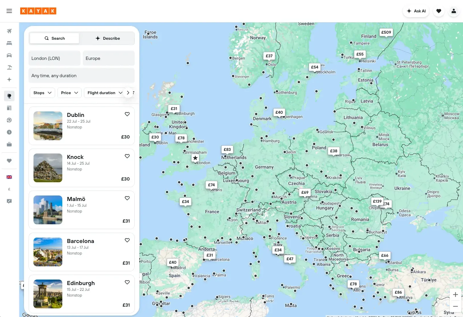Click the £86 price marker near Antalya
Viewport: 463px width, 317px height.
point(398,292)
